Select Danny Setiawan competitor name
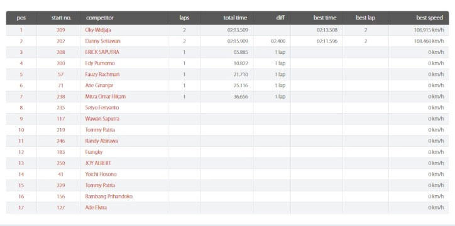 point(102,41)
